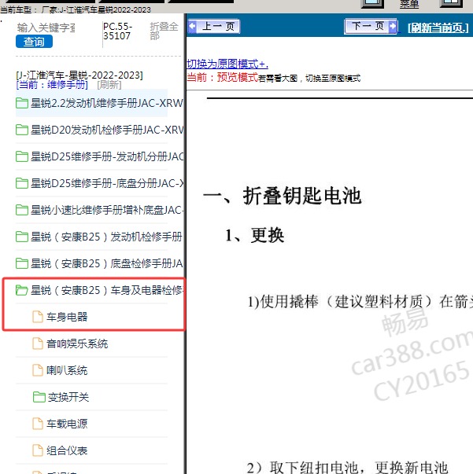Click 切换为原图模式+ link

click(x=227, y=64)
